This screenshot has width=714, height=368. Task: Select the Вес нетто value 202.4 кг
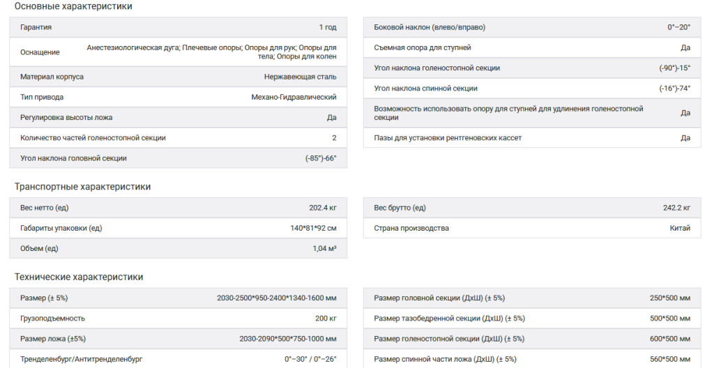tap(323, 208)
